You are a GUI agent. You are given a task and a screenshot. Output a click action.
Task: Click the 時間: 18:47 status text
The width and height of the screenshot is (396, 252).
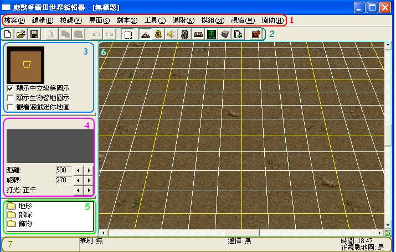coord(357,240)
